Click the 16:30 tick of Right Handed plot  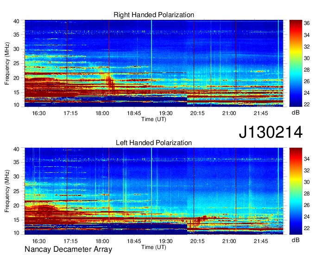pos(39,113)
